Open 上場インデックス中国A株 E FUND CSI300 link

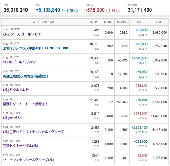click(35, 48)
